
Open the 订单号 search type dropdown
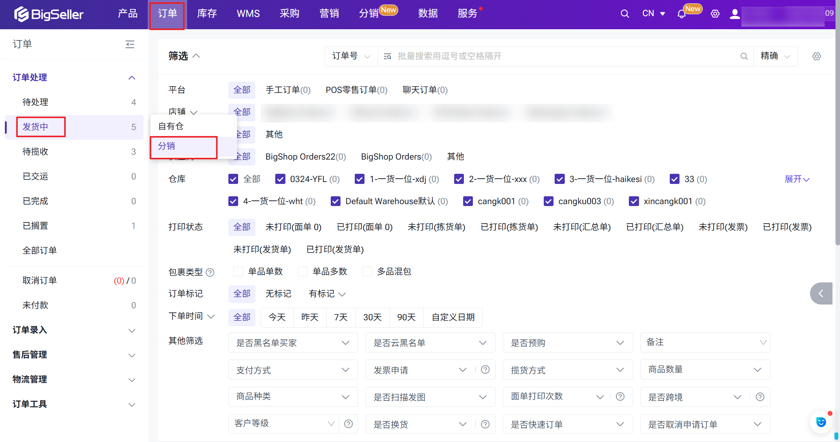(x=351, y=56)
